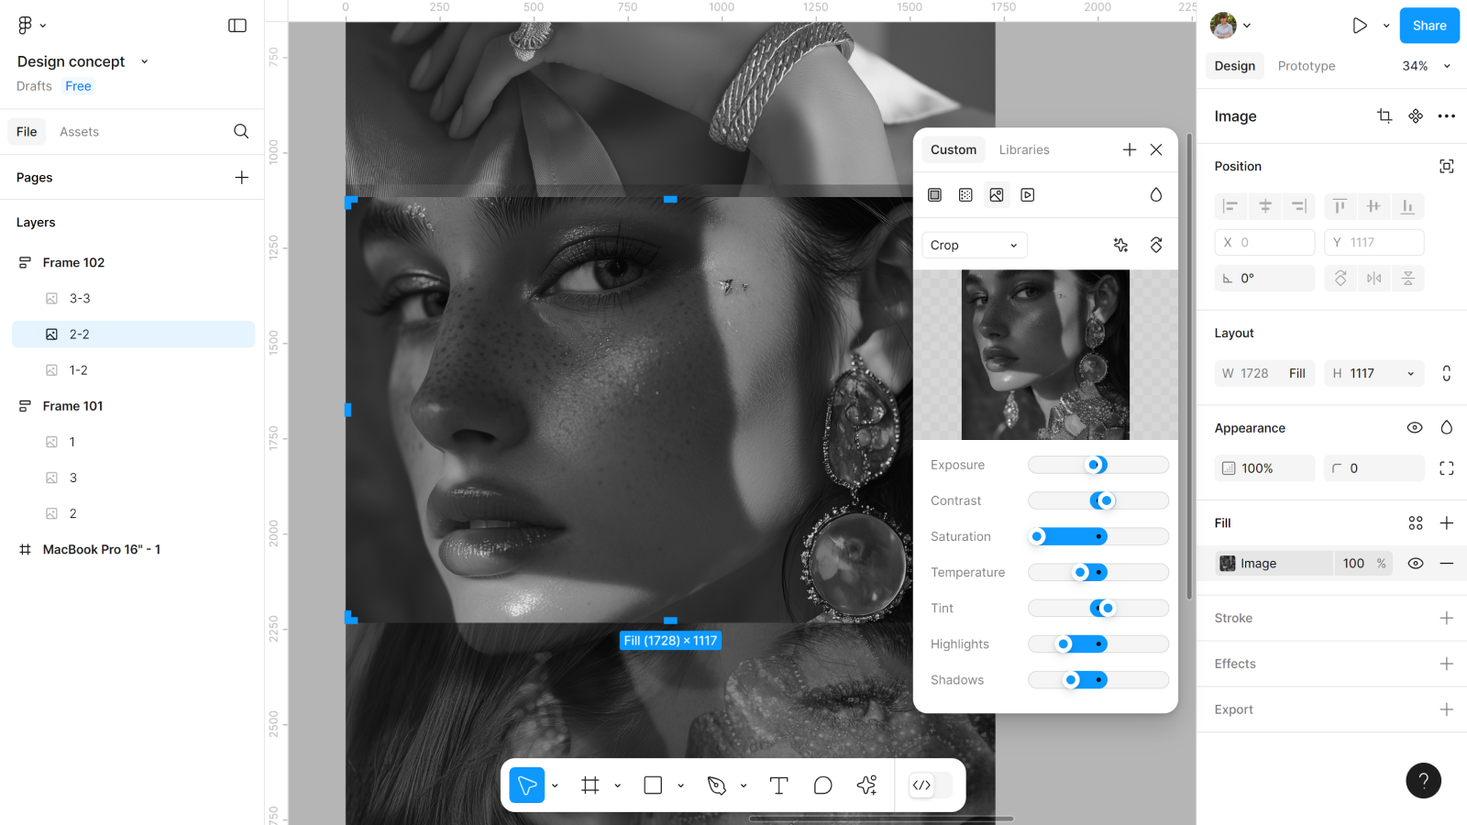Click the Exposure slider
The width and height of the screenshot is (1467, 825).
click(x=1097, y=466)
